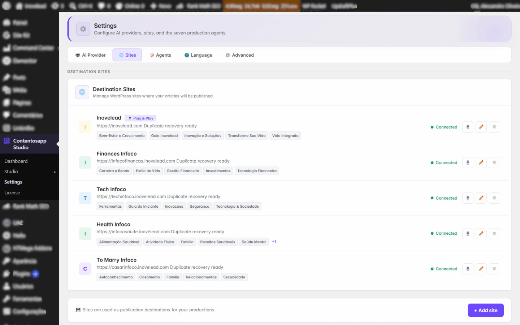Click the Health Infoco green avatar badge
Image resolution: width=520 pixels, height=325 pixels.
(x=85, y=233)
